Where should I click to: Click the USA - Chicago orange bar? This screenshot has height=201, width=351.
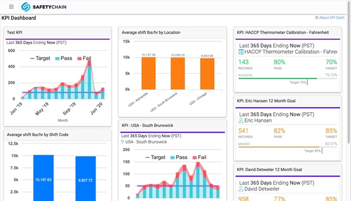[207, 74]
